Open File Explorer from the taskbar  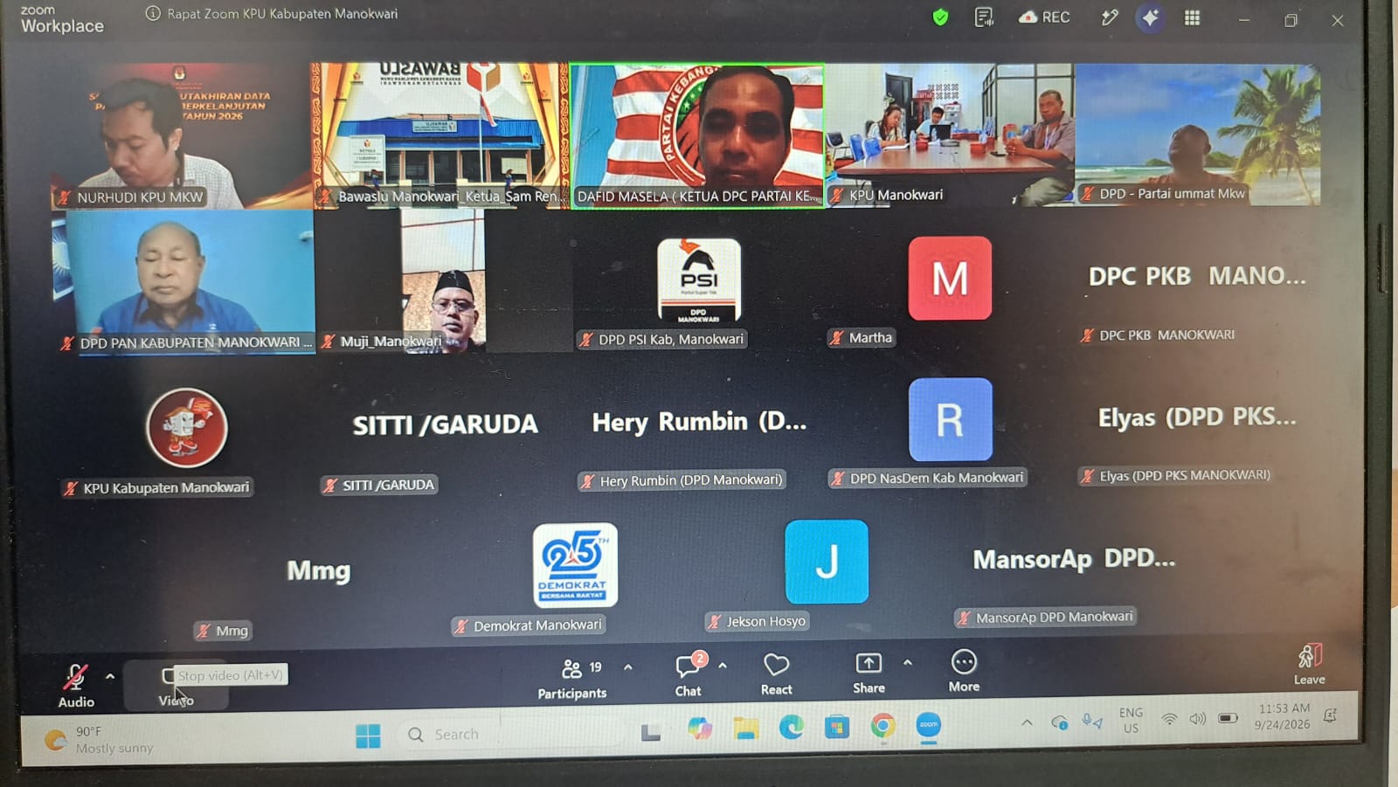click(x=745, y=728)
